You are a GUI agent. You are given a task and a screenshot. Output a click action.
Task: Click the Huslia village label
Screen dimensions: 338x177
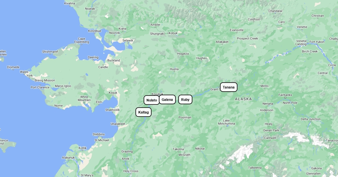tap(174, 69)
